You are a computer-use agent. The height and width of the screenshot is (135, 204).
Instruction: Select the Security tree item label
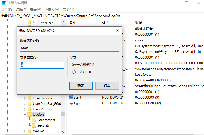click(43, 125)
